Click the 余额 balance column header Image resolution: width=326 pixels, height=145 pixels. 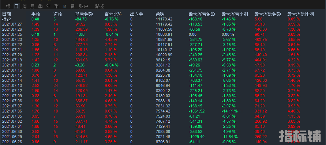point(160,14)
